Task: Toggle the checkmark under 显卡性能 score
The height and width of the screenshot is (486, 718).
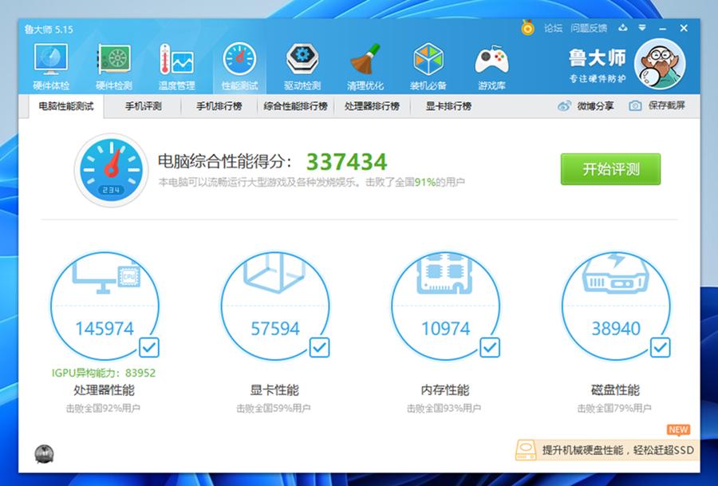Action: click(319, 346)
